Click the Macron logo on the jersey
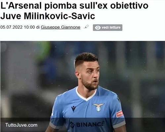This screenshot has height=132, width=165. [73, 109]
